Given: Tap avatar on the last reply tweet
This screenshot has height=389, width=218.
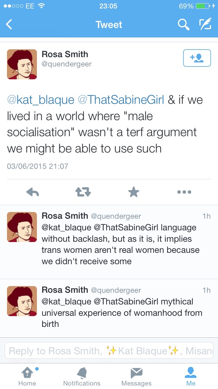Looking at the screenshot, I should (22, 301).
